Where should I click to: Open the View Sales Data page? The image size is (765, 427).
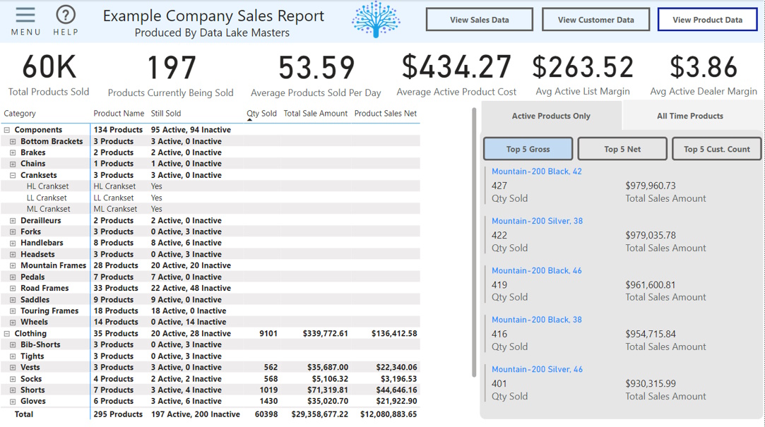click(x=479, y=20)
